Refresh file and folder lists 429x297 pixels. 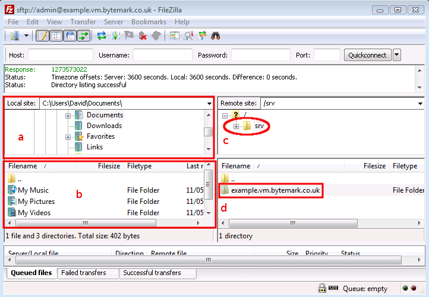click(102, 36)
